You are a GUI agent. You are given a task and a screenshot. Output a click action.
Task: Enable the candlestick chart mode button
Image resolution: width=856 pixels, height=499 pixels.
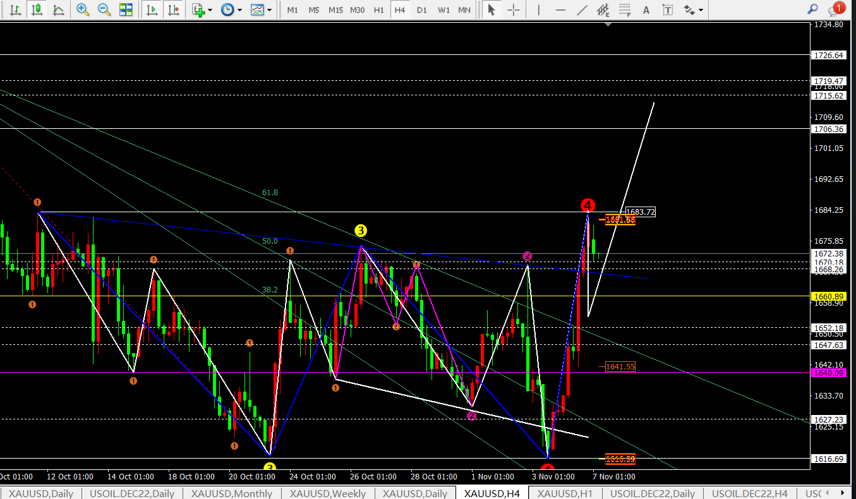pyautogui.click(x=37, y=9)
